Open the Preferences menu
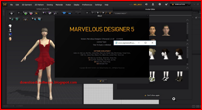The image size is (202, 110). pos(87,5)
